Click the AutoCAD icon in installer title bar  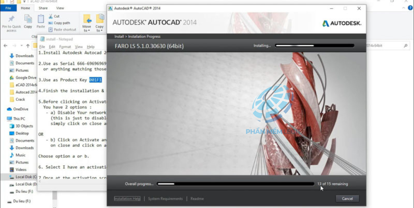[x=110, y=8]
